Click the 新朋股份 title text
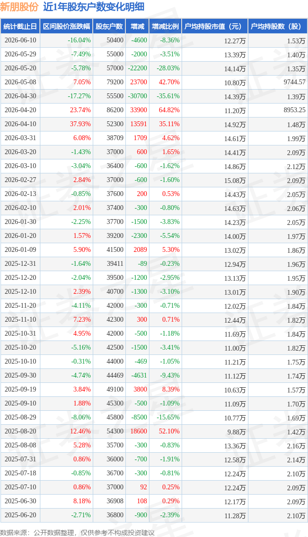 (19, 7)
